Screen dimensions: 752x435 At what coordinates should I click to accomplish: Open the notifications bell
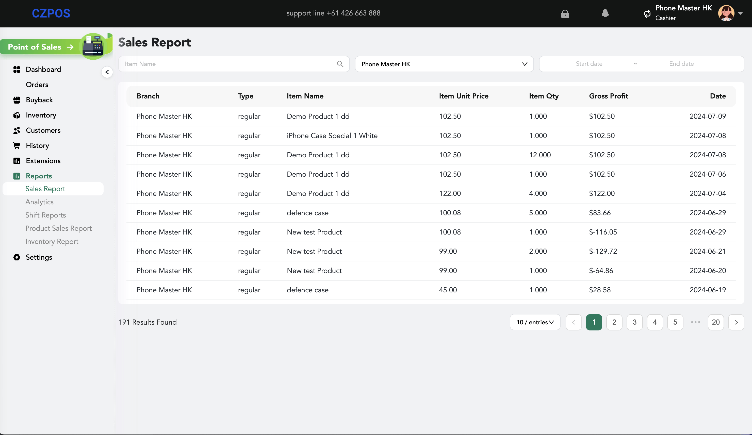[605, 13]
